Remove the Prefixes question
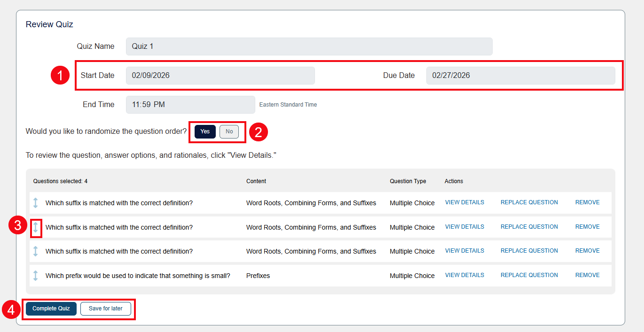Screen dimensions: 644x332 click(587, 275)
